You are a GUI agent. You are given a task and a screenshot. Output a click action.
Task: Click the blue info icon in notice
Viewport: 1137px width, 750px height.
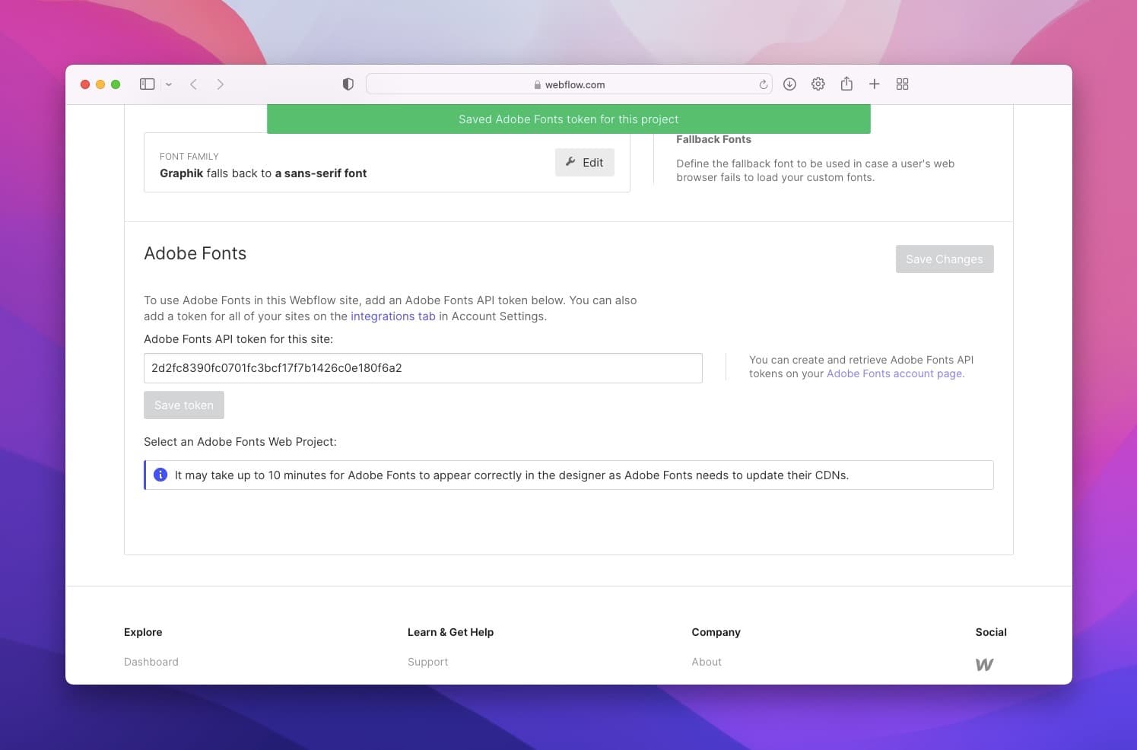(160, 475)
